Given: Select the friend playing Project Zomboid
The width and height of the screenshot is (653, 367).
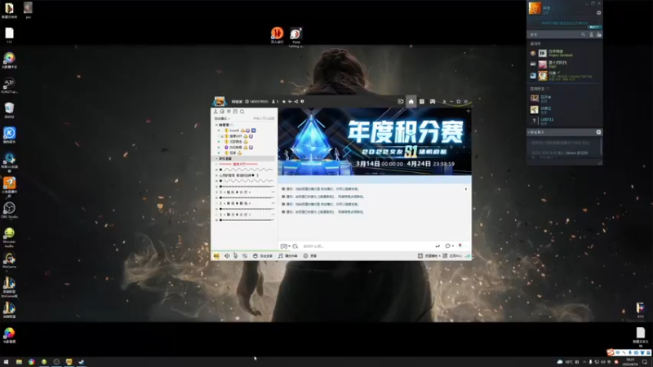Looking at the screenshot, I should click(x=564, y=53).
